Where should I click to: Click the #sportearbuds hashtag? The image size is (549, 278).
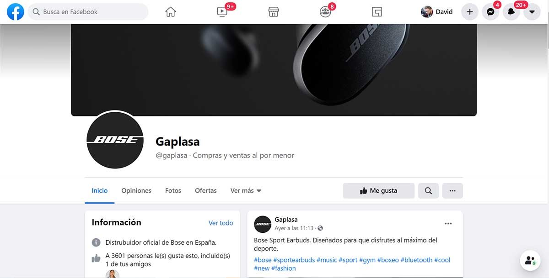tap(294, 260)
